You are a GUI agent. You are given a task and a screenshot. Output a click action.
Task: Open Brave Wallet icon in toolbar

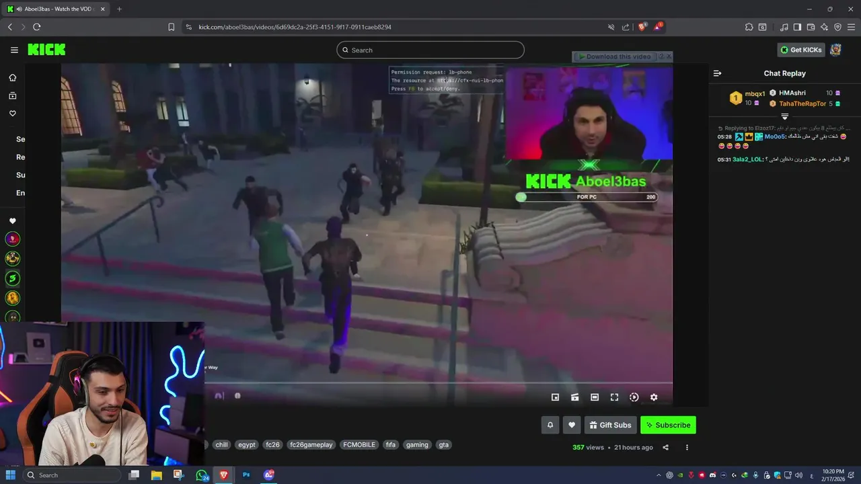point(811,27)
